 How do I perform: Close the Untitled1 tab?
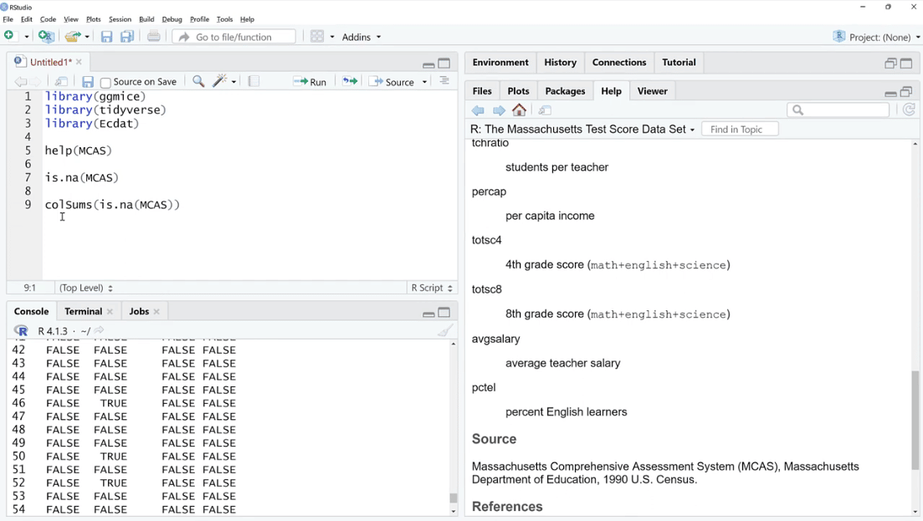tap(79, 62)
